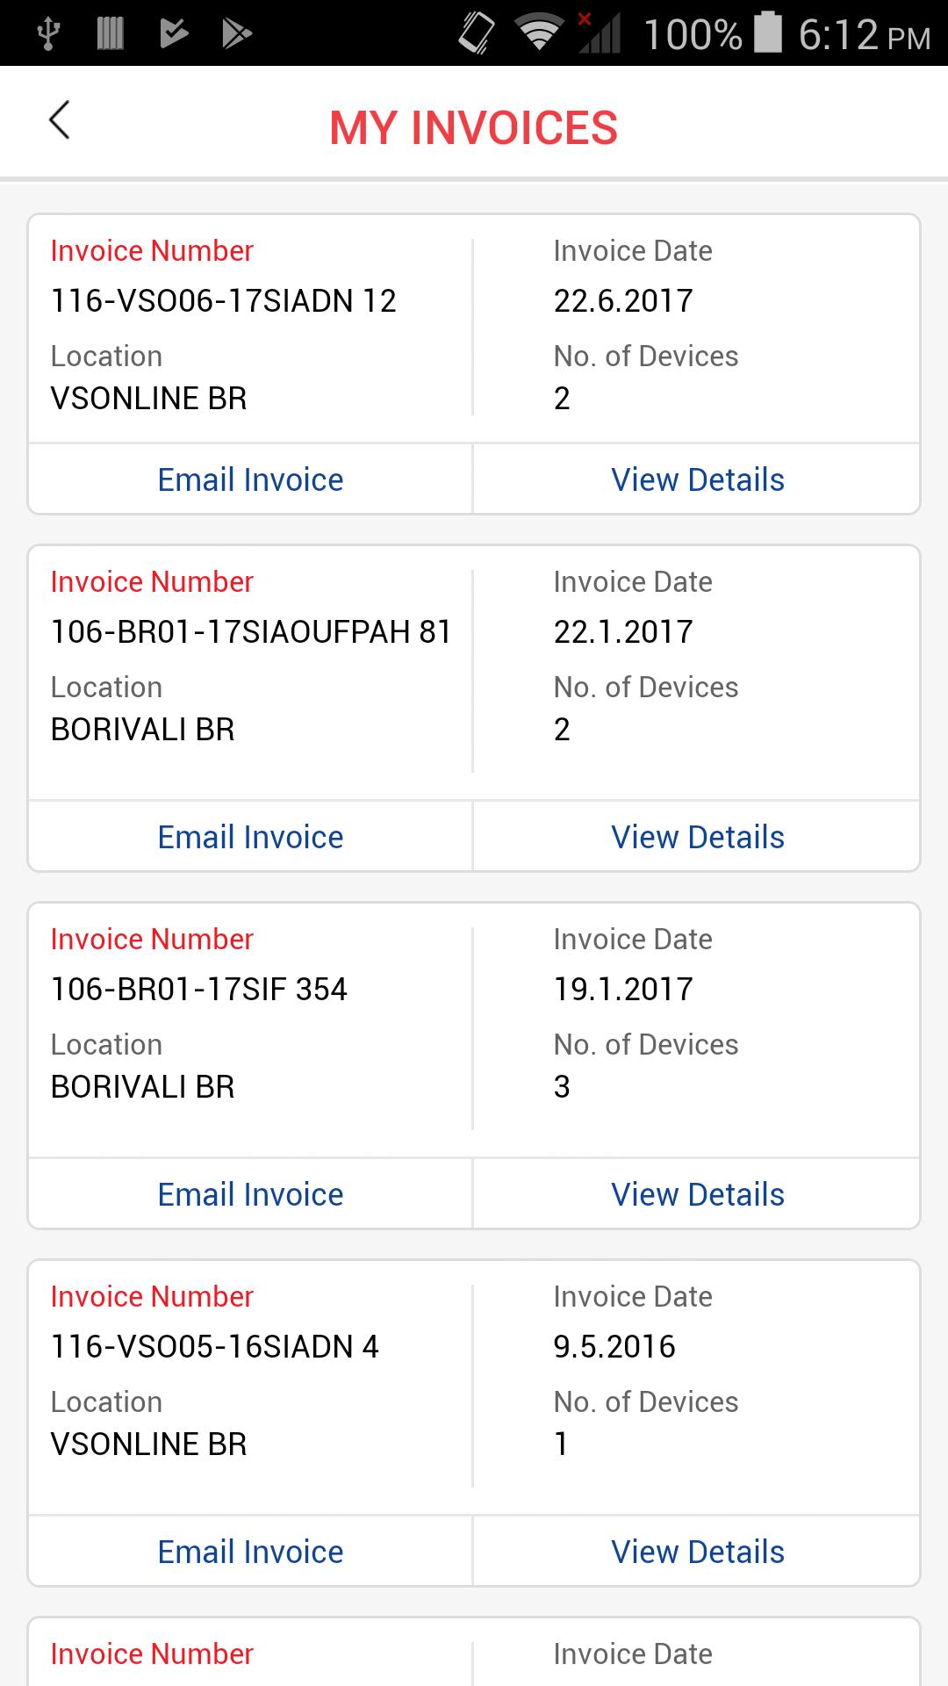Tap the clock showing 6:12 PM
The width and height of the screenshot is (948, 1686).
[x=864, y=35]
